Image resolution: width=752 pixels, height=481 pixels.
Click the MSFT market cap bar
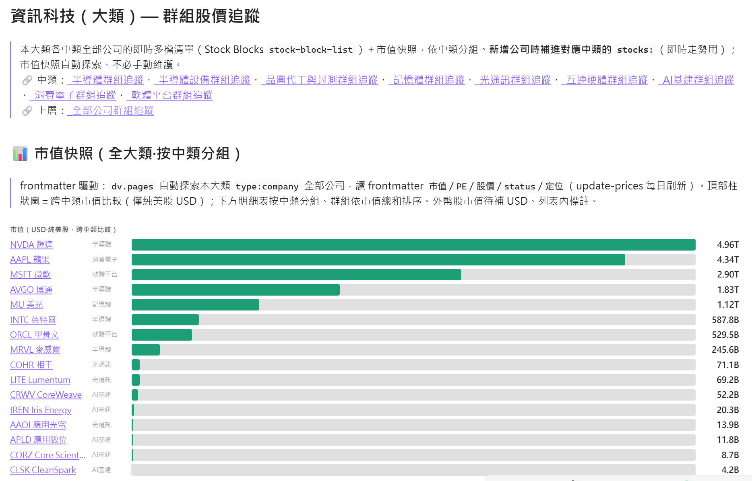tap(296, 275)
